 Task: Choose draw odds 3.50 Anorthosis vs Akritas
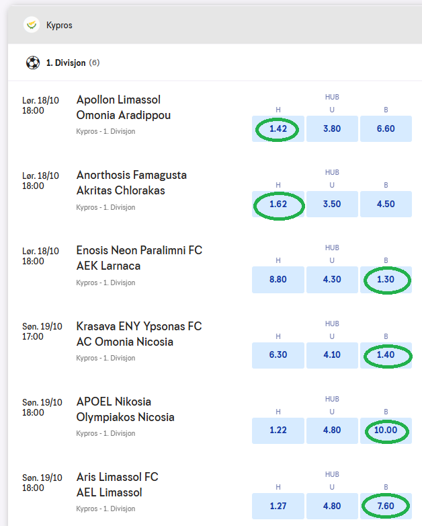332,204
